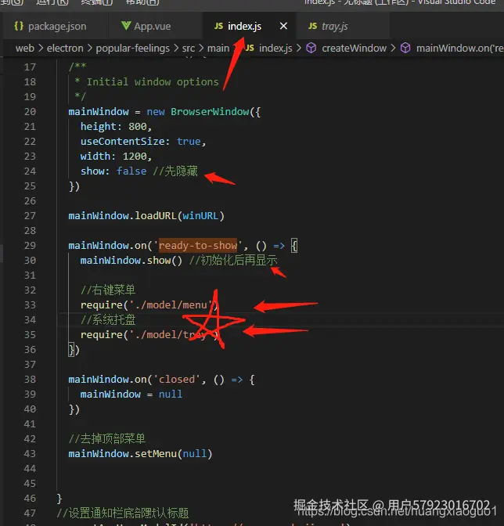This screenshot has width=504, height=526.
Task: Click line number 20 in the gutter
Action: pos(30,112)
